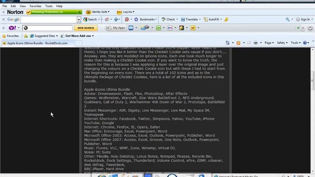Image resolution: width=315 pixels, height=177 pixels.
Task: Focus the Google toolbar search box
Action: coord(49,20)
